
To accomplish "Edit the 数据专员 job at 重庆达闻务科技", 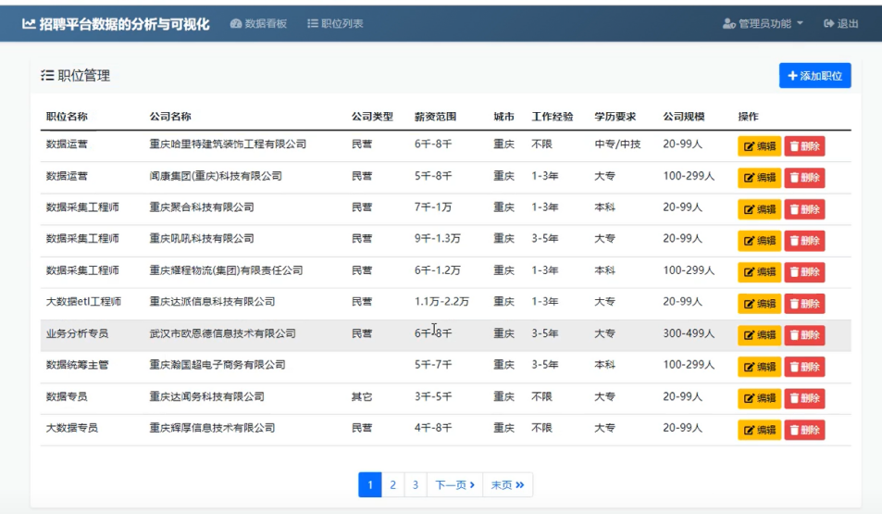I will click(x=760, y=398).
